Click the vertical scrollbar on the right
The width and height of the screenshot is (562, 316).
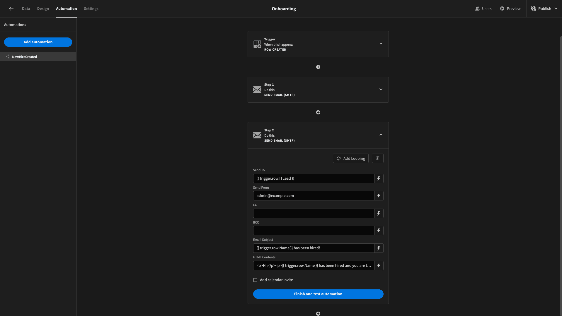pyautogui.click(x=561, y=176)
